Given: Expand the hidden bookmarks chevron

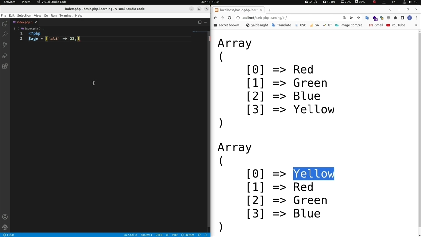Looking at the screenshot, I should pyautogui.click(x=416, y=25).
